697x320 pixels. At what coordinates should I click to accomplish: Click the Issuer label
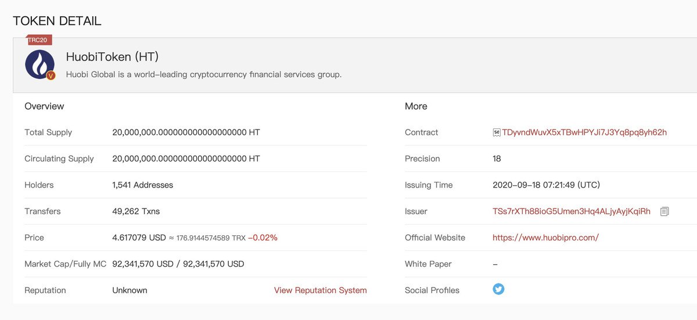(x=416, y=211)
